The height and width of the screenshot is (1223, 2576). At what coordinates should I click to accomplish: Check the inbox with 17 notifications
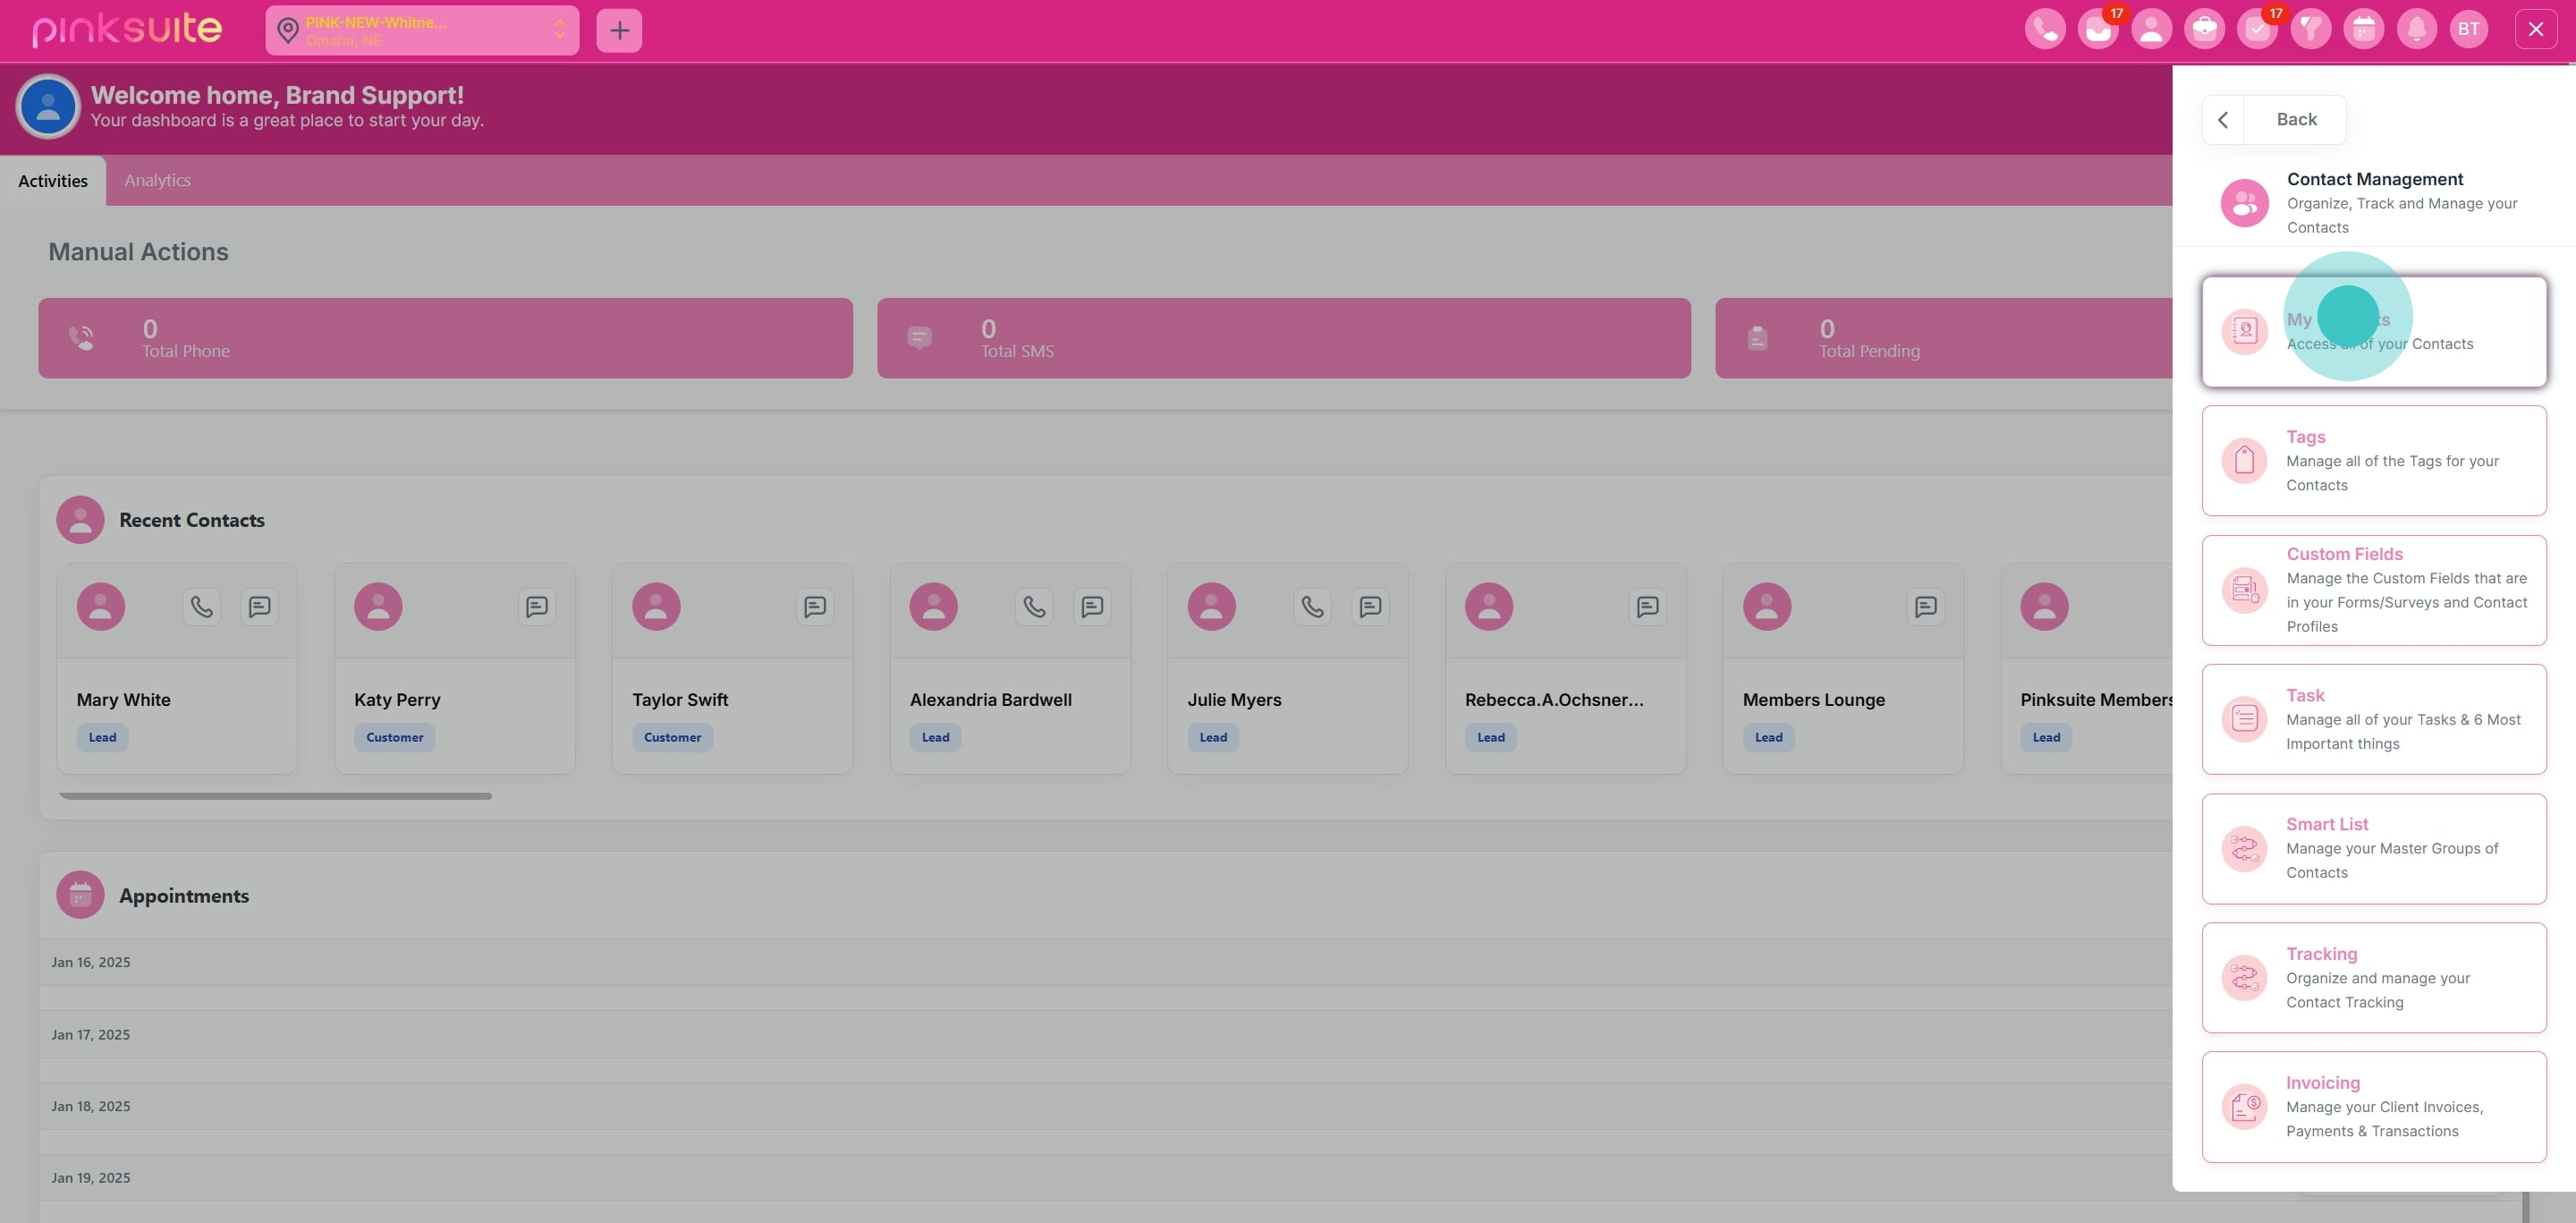pyautogui.click(x=2098, y=29)
